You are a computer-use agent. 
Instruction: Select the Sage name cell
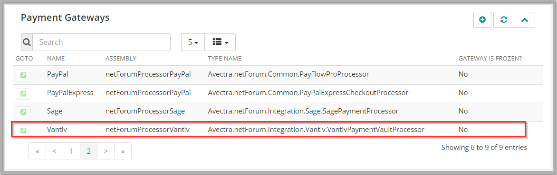click(x=55, y=111)
